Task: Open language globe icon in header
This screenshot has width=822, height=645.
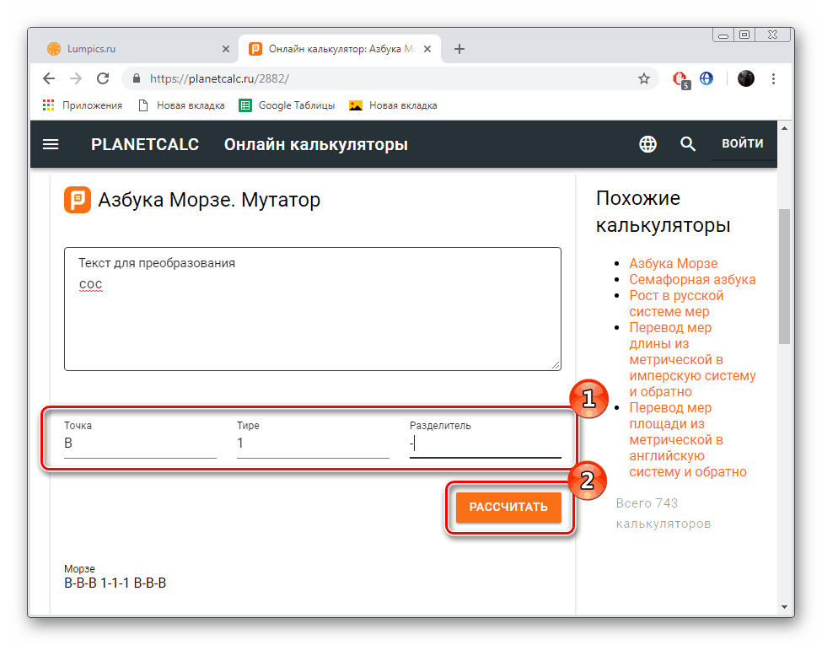Action: coord(648,143)
